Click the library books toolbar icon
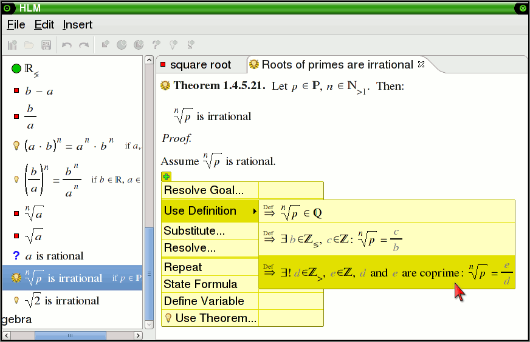Viewport: 530px width, 342px height. coord(12,44)
